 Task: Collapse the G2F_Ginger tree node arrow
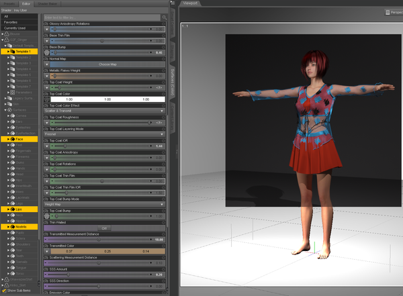pyautogui.click(x=3, y=40)
